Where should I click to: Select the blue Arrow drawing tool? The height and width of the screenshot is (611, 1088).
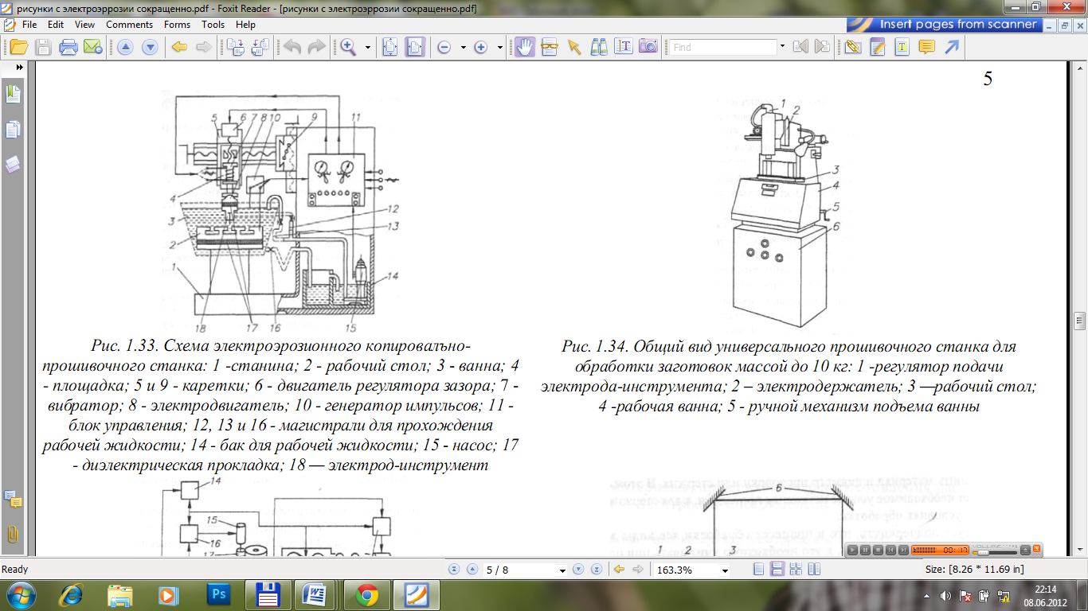951,47
